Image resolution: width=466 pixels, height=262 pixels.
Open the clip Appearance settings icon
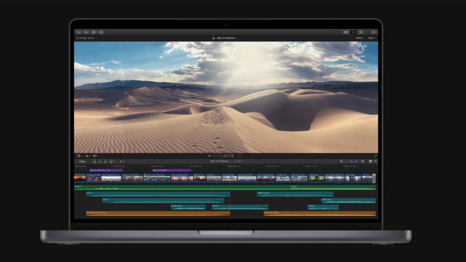(x=363, y=161)
